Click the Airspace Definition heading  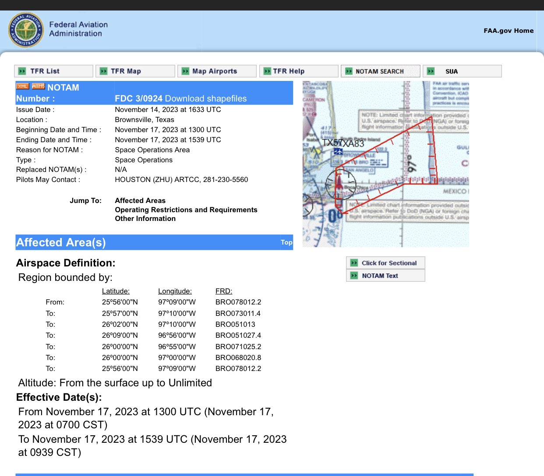coord(66,263)
